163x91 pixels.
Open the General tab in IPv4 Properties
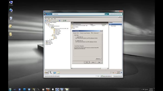(x=74, y=33)
